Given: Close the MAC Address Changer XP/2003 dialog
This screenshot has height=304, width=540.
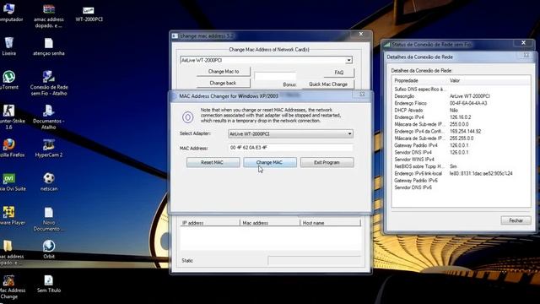Looking at the screenshot, I should tap(362, 95).
